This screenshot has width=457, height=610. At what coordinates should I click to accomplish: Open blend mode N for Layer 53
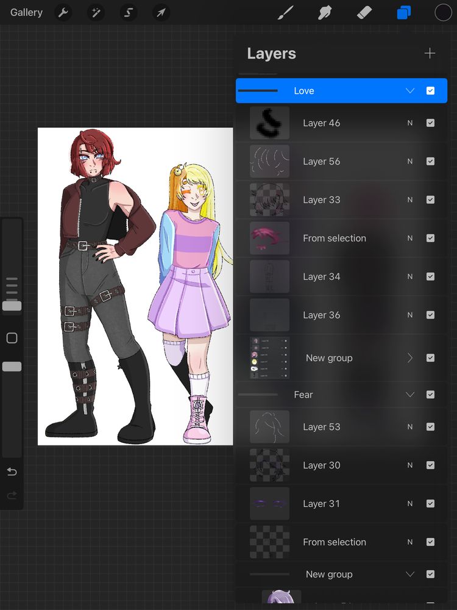click(x=410, y=427)
